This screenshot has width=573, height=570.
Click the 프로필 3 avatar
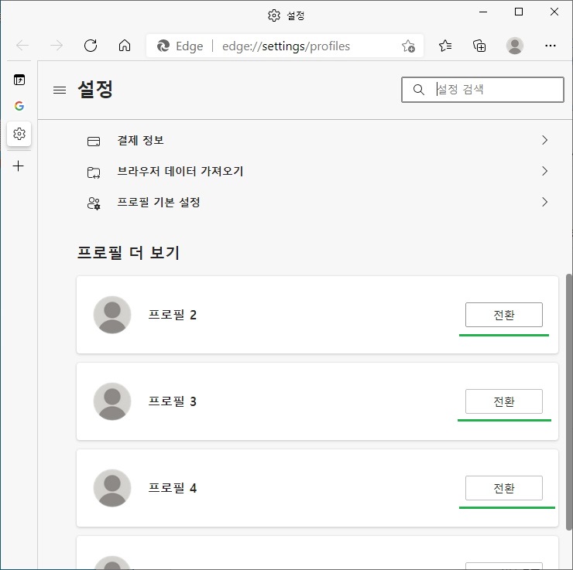[112, 401]
